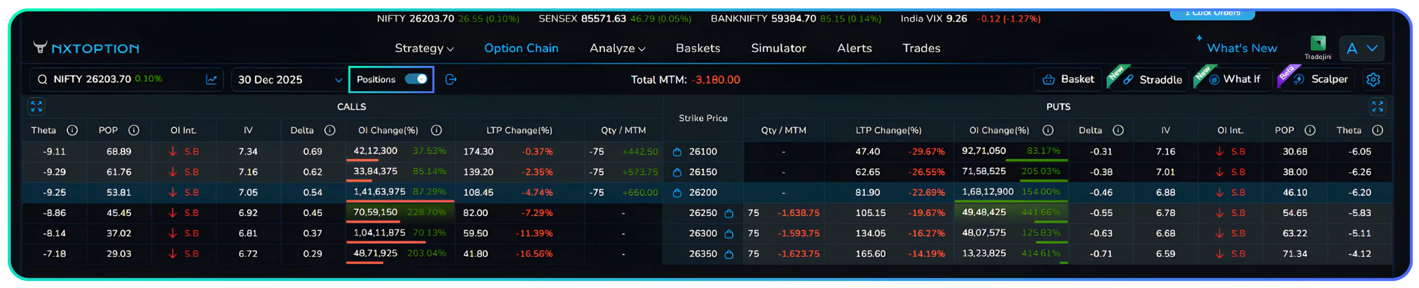
Task: Click basket icon beside strike 26250
Action: 729,213
